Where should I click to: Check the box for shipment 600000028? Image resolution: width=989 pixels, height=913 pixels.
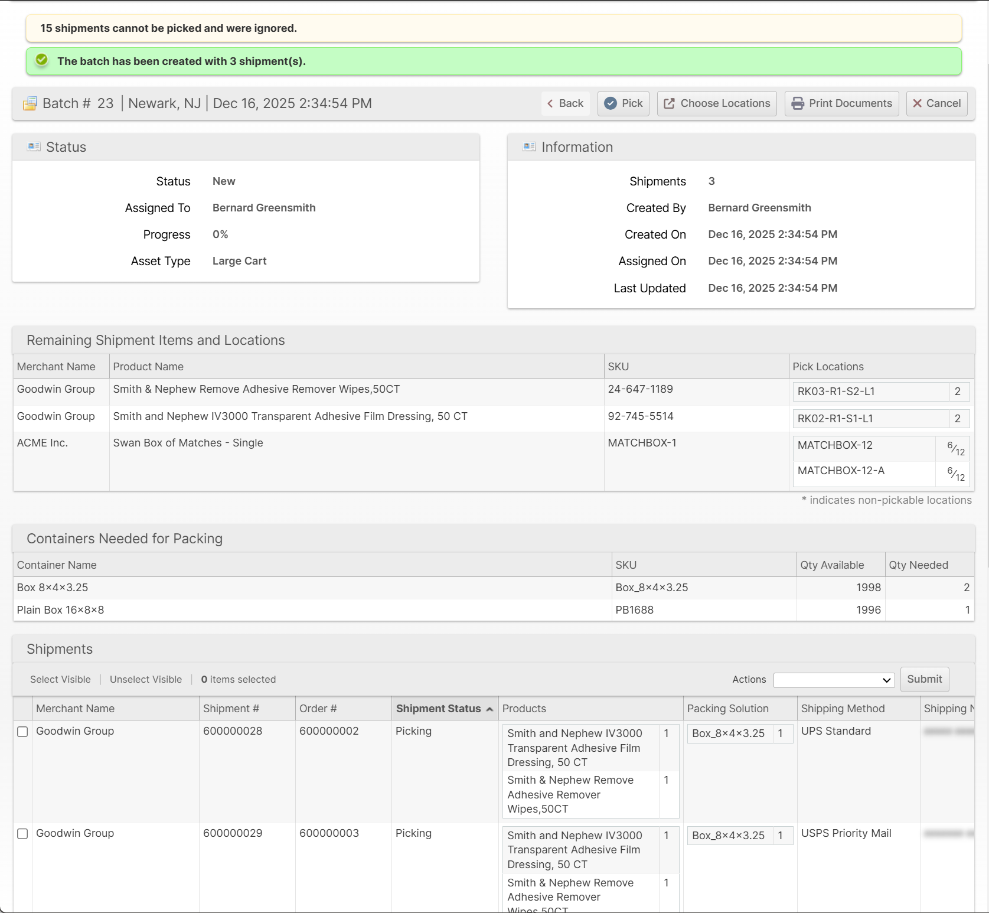(x=22, y=732)
